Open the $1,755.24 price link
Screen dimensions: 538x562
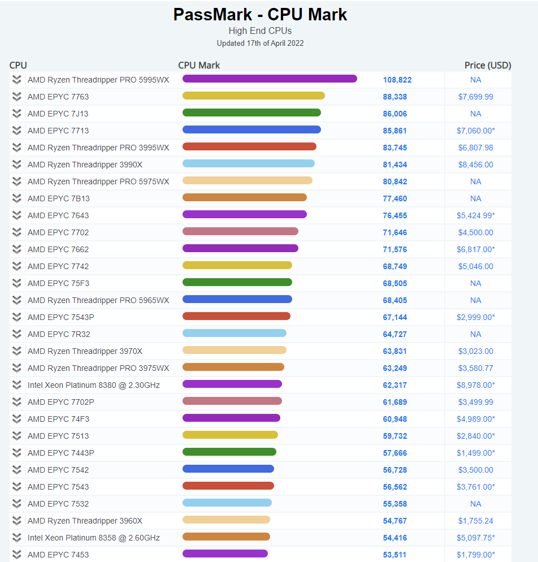(476, 521)
